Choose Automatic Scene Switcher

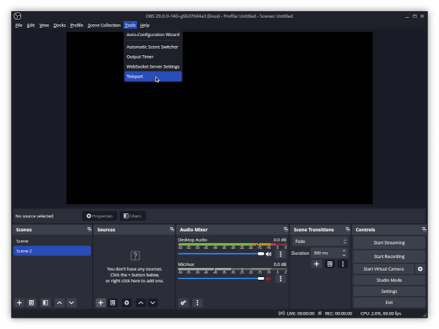tap(153, 47)
